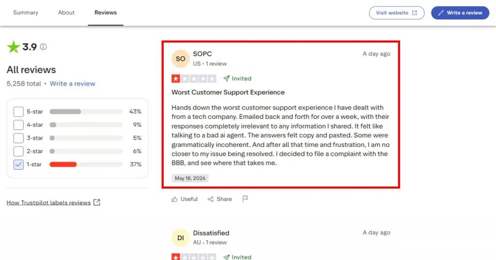Image resolution: width=496 pixels, height=260 pixels.
Task: Click Invited label on SOPC review
Action: [237, 79]
